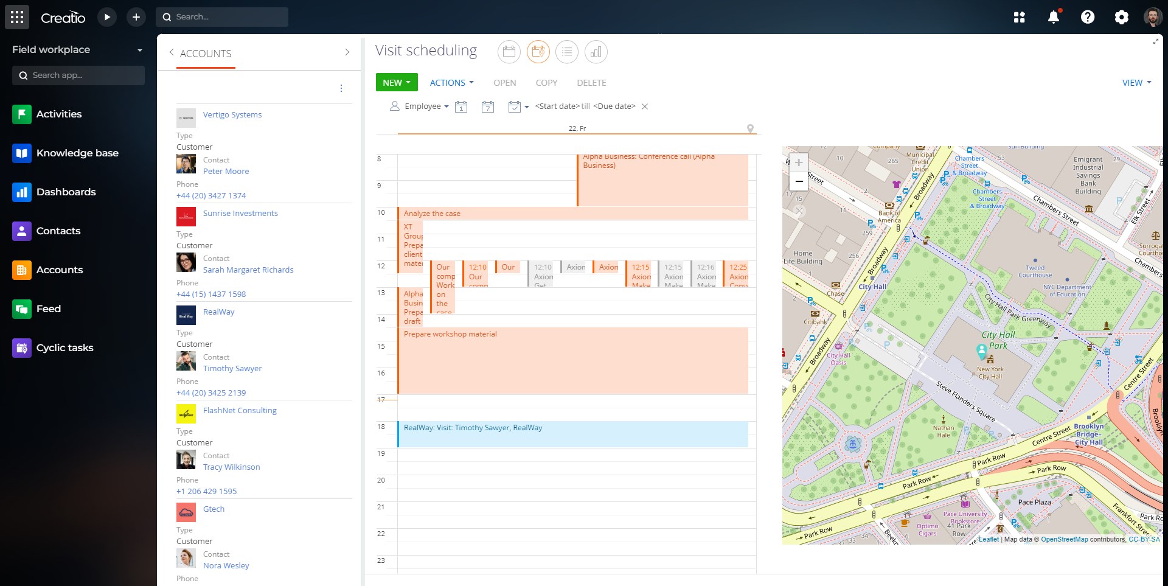1168x586 pixels.
Task: Open the Accounts panel three-dot options menu
Action: (x=341, y=88)
